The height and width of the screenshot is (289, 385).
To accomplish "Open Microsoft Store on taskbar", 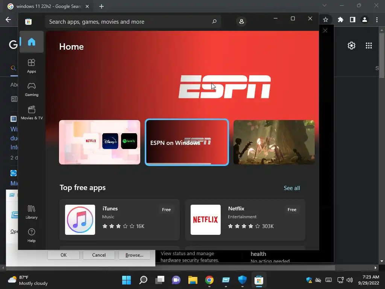I will point(259,280).
